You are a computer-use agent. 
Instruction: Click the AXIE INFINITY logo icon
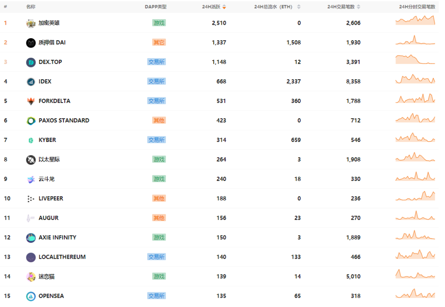[x=31, y=238]
